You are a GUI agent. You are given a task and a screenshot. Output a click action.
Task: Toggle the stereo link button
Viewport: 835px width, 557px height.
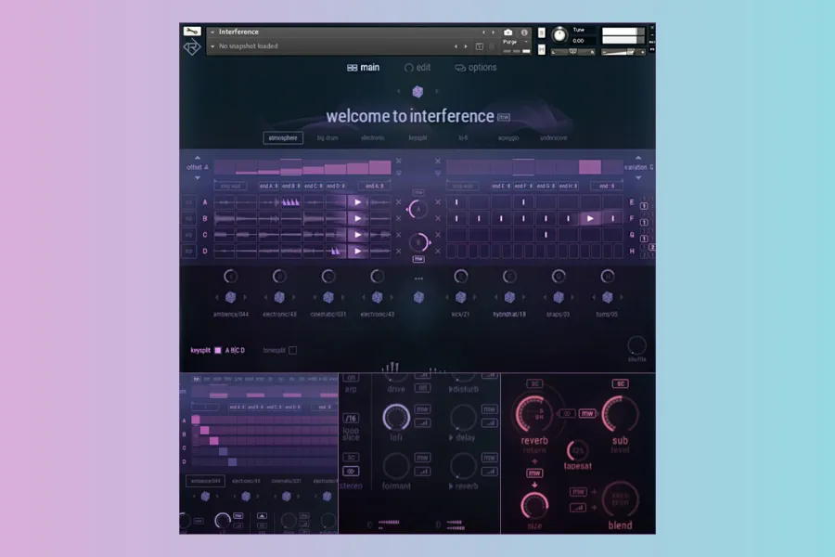pyautogui.click(x=351, y=472)
